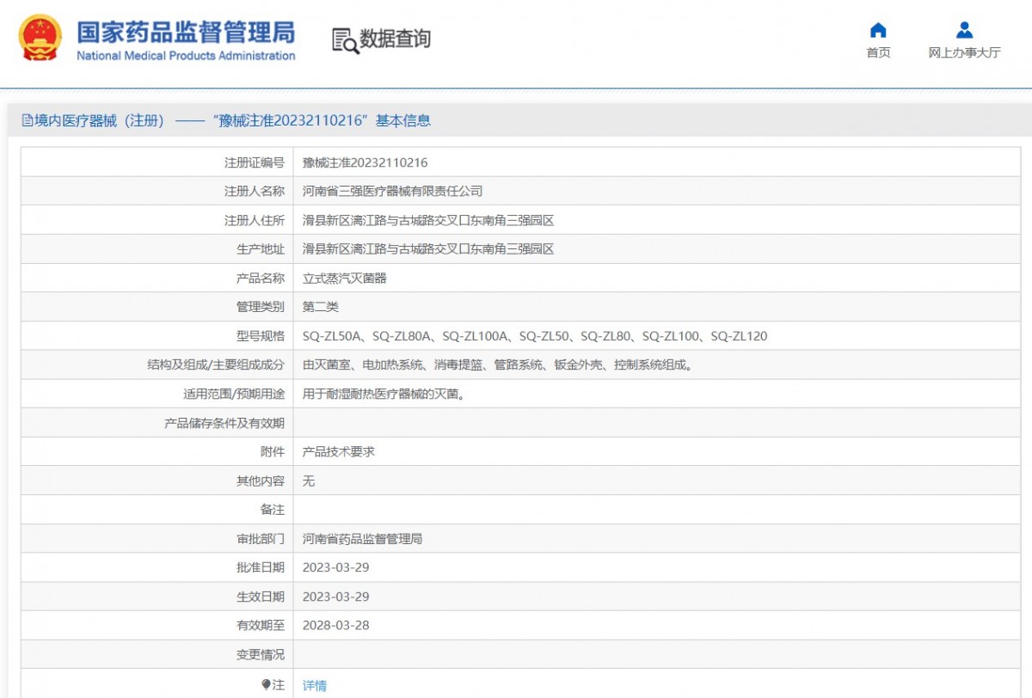Click the 网上办事大厅 text link
This screenshot has width=1032, height=698.
[x=964, y=52]
